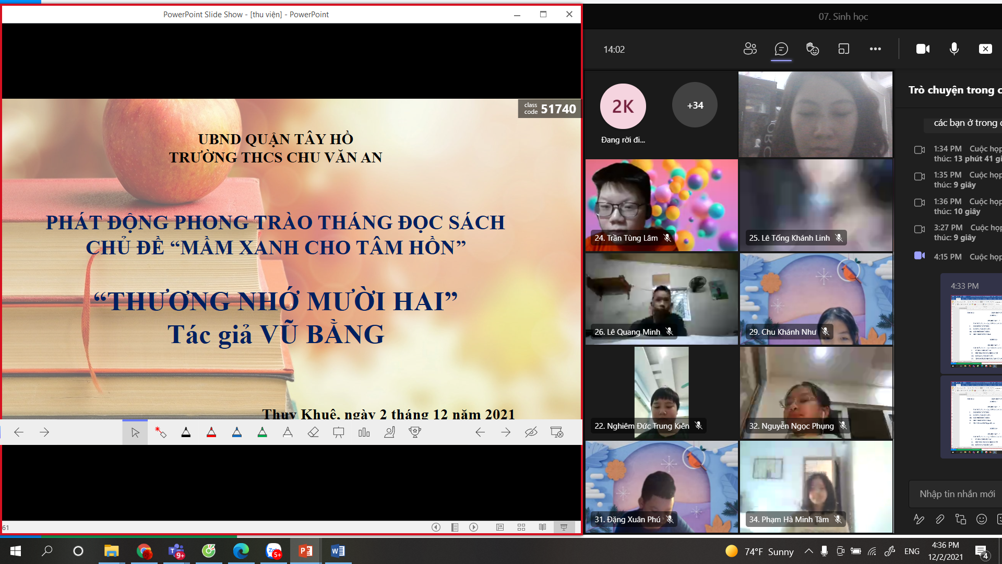1002x564 pixels.
Task: Show participants list in Teams
Action: pos(750,49)
